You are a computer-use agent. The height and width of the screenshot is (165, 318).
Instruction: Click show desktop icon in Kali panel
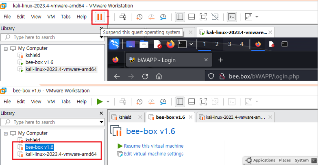point(131,44)
